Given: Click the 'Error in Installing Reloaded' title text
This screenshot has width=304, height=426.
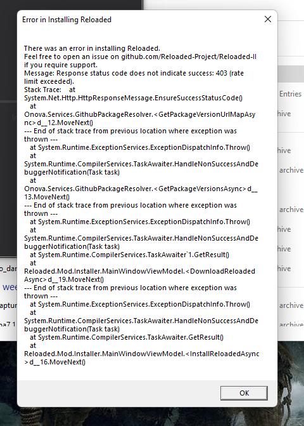Looking at the screenshot, I should pyautogui.click(x=66, y=20).
